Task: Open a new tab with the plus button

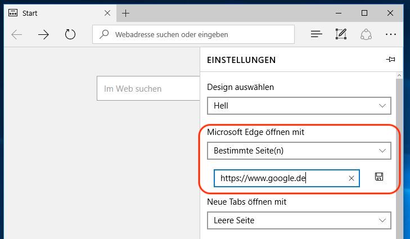Action: (126, 13)
